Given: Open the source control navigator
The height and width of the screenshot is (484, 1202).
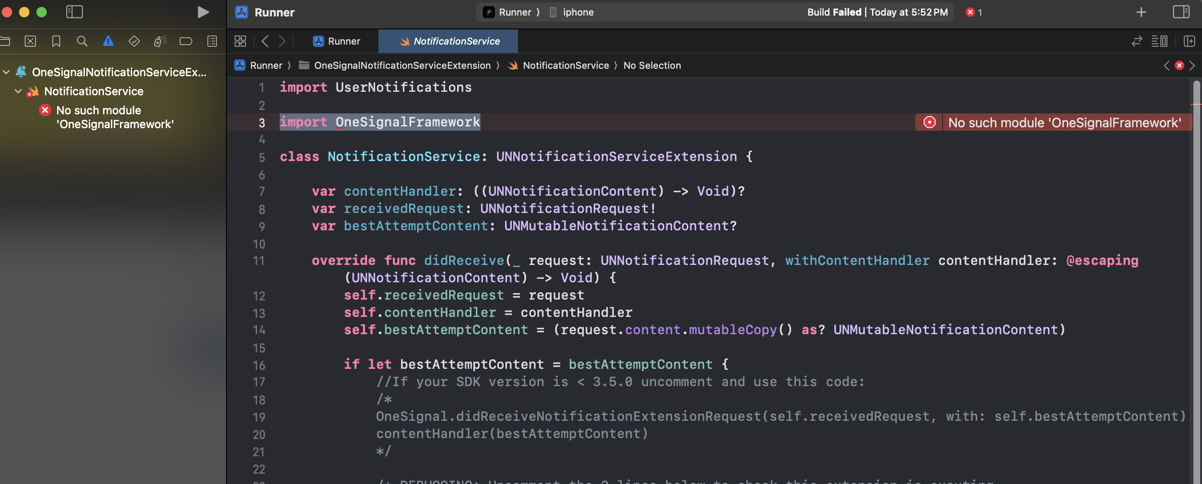Looking at the screenshot, I should (x=30, y=41).
